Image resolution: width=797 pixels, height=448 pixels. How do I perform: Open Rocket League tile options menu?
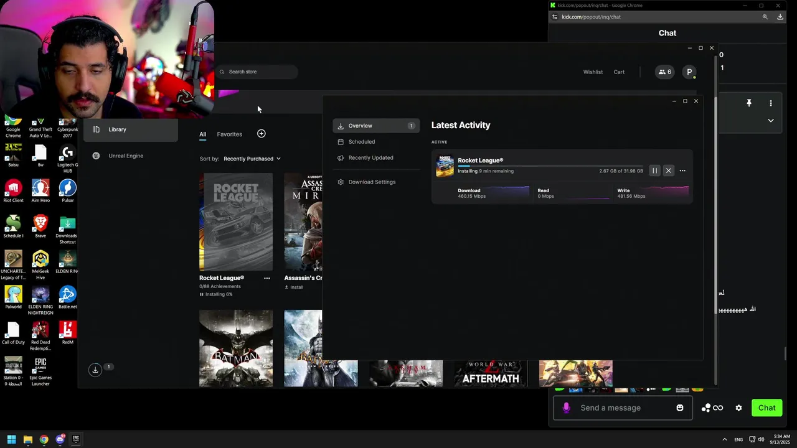[x=267, y=278]
